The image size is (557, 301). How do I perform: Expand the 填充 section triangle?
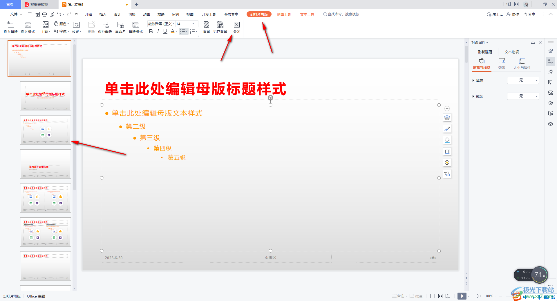click(x=473, y=80)
